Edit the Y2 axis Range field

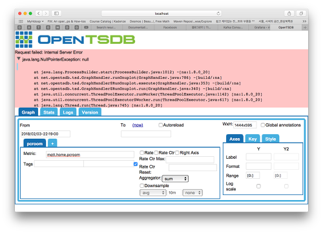(x=280, y=176)
